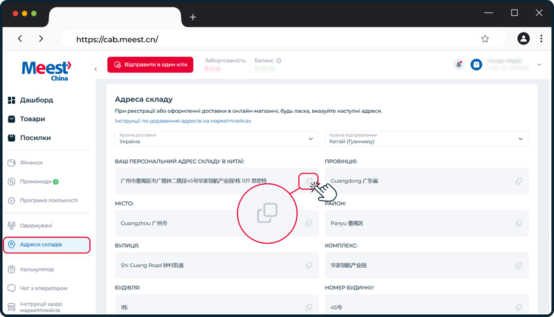Image resolution: width=554 pixels, height=317 pixels.
Task: Copy the building number 45号 value
Action: (518, 307)
